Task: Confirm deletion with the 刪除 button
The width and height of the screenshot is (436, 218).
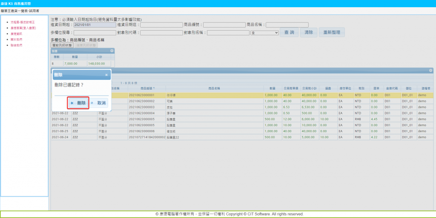Action: (78, 103)
